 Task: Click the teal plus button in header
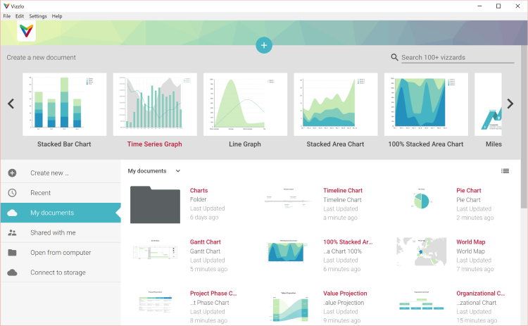tap(264, 45)
